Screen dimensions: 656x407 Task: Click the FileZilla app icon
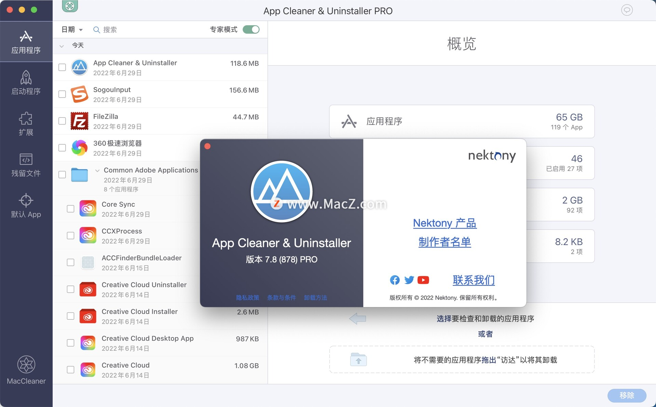point(80,121)
